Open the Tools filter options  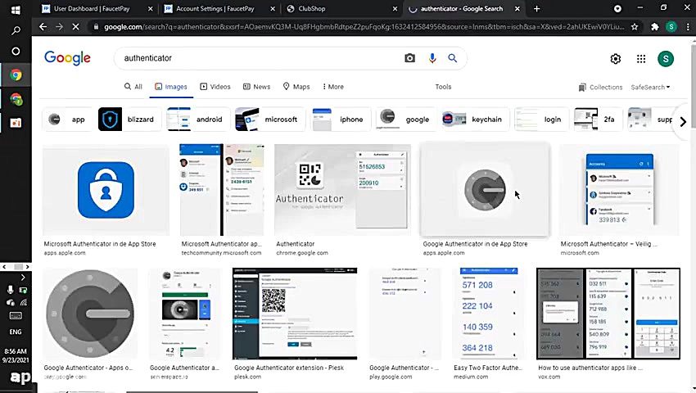point(443,87)
